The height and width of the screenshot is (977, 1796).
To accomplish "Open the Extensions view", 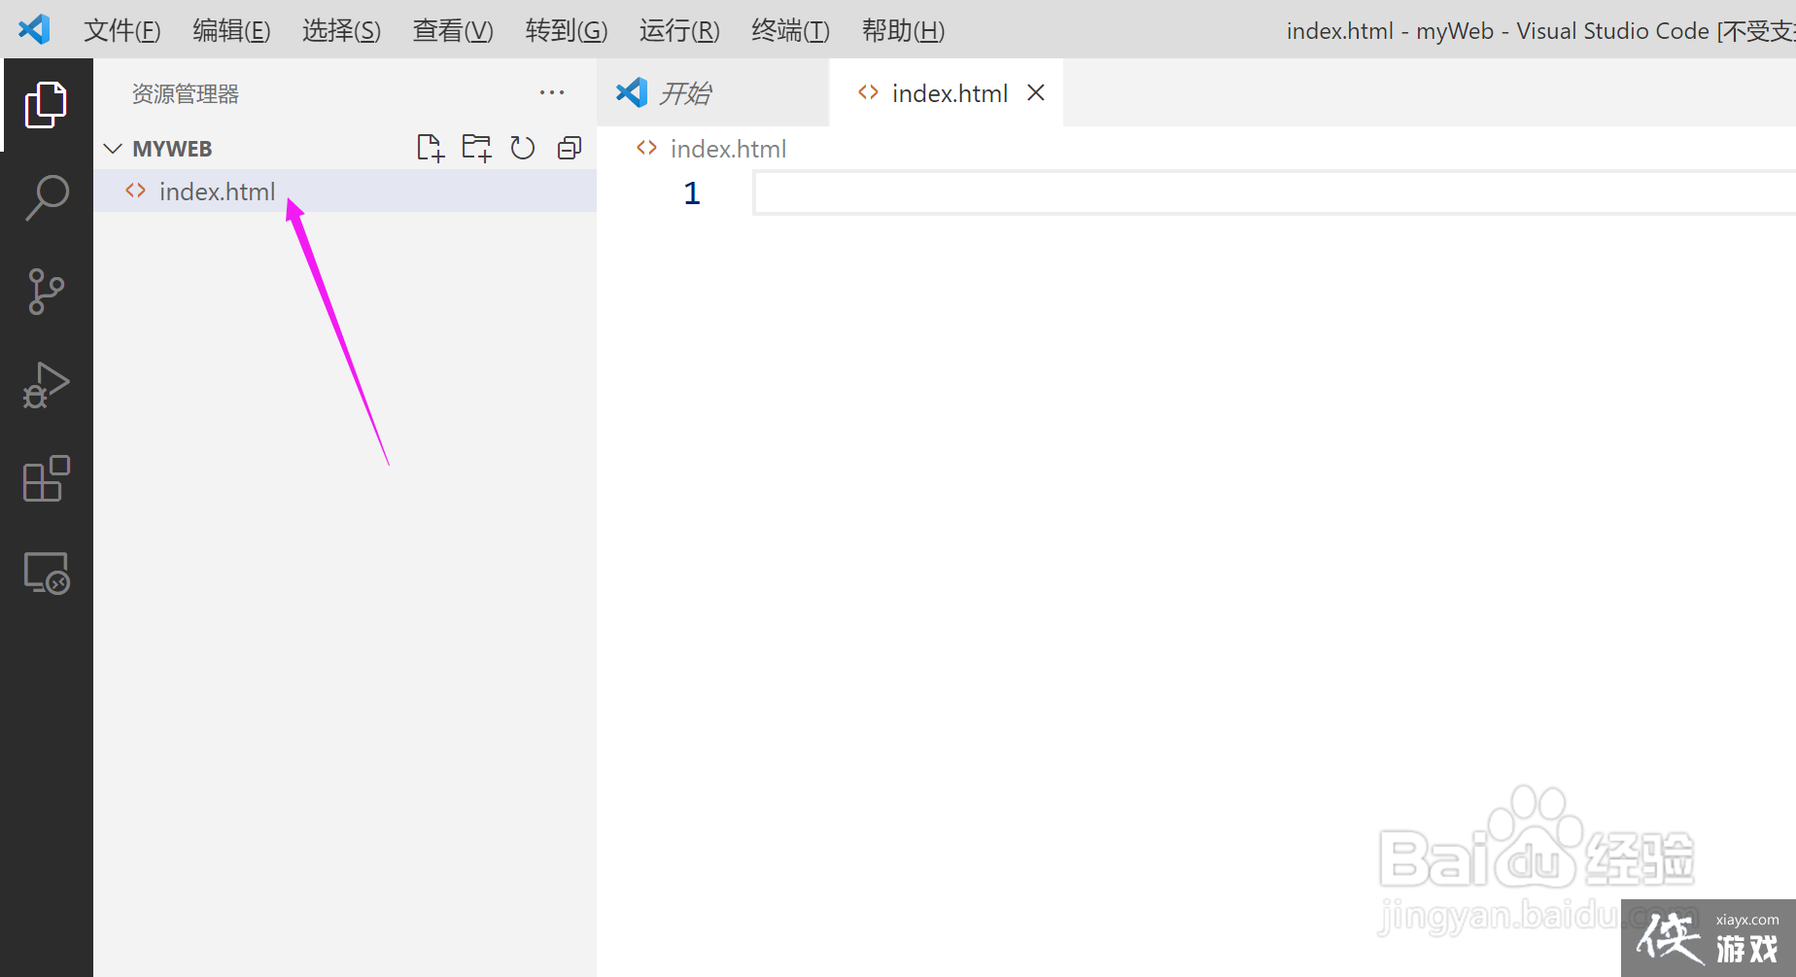I will tap(46, 478).
